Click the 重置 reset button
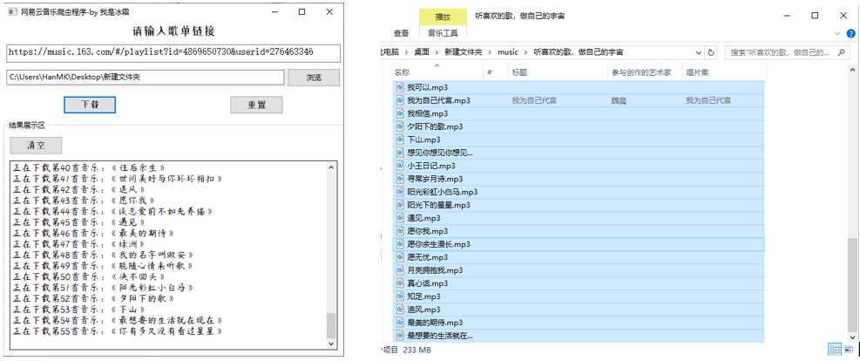This screenshot has width=860, height=361. [256, 105]
